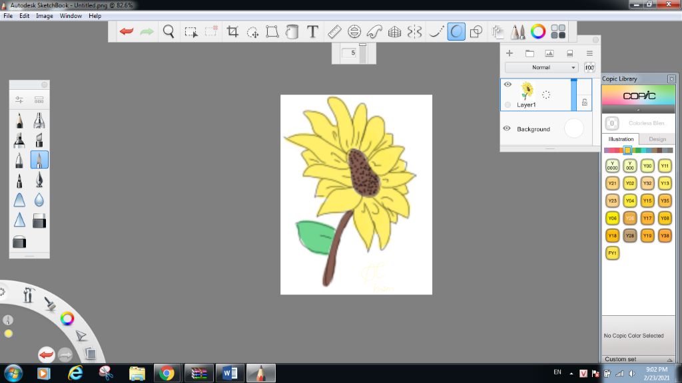
Task: Switch to the Design tab
Action: (657, 139)
